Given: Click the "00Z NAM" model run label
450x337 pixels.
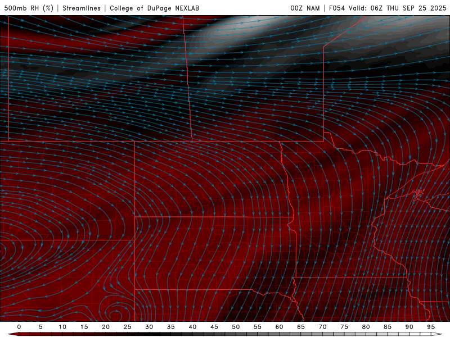Looking at the screenshot, I should click(x=305, y=8).
